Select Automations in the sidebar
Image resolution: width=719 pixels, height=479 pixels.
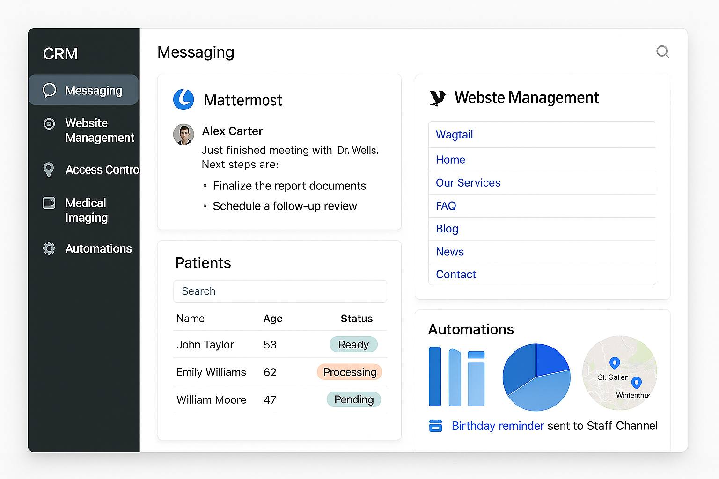98,248
